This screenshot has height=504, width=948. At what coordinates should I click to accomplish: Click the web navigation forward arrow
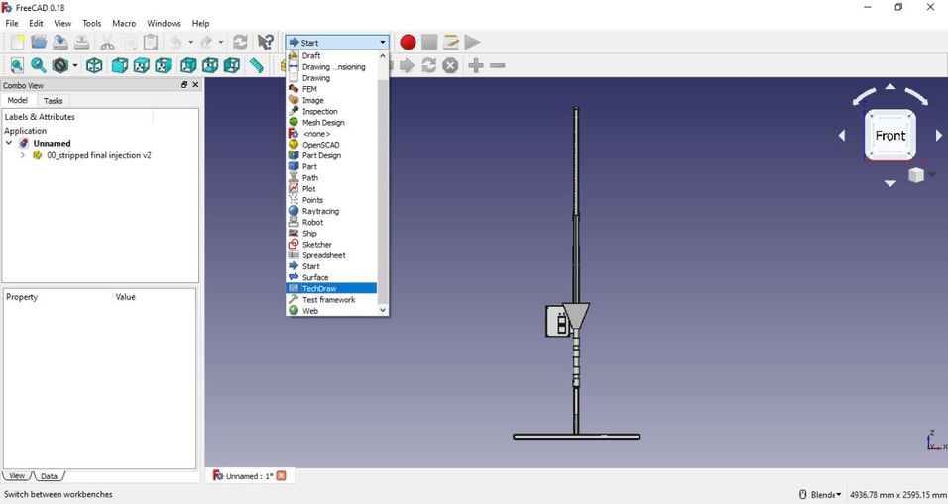(407, 65)
